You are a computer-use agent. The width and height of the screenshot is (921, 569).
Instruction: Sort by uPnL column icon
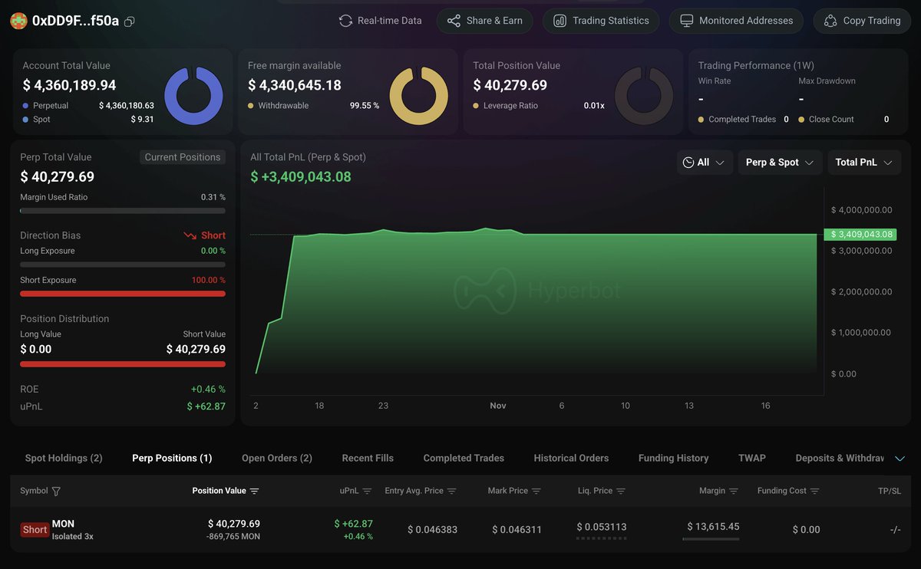367,491
